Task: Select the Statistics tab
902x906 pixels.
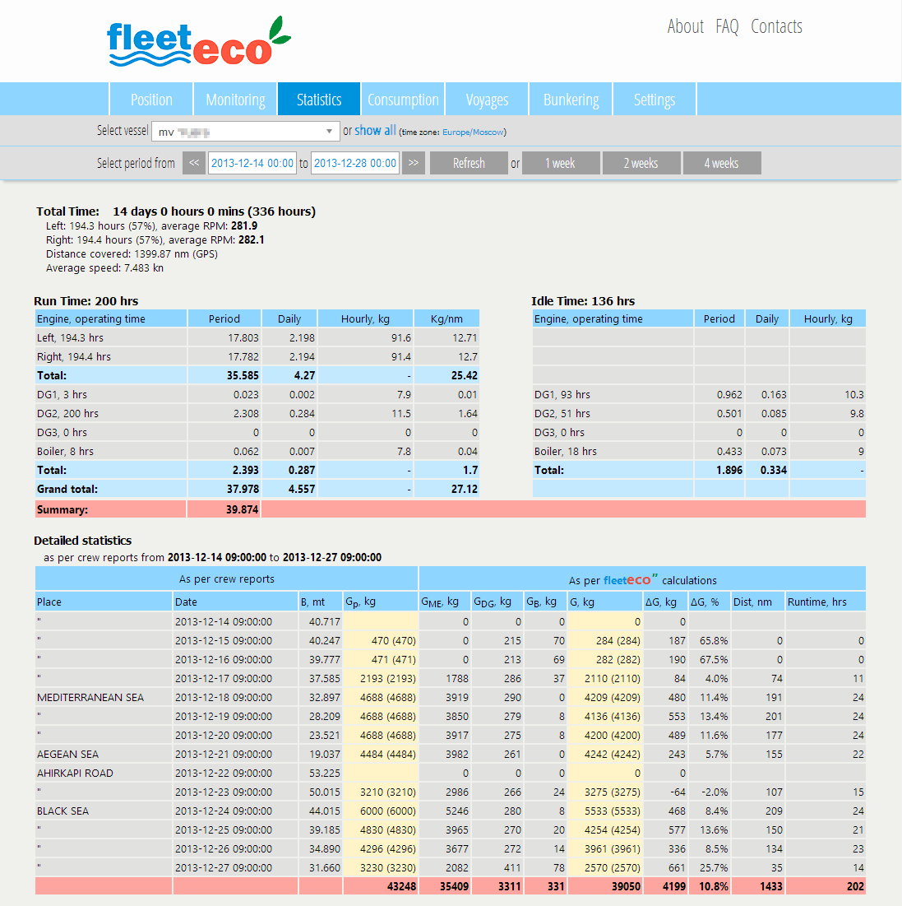Action: (x=319, y=100)
